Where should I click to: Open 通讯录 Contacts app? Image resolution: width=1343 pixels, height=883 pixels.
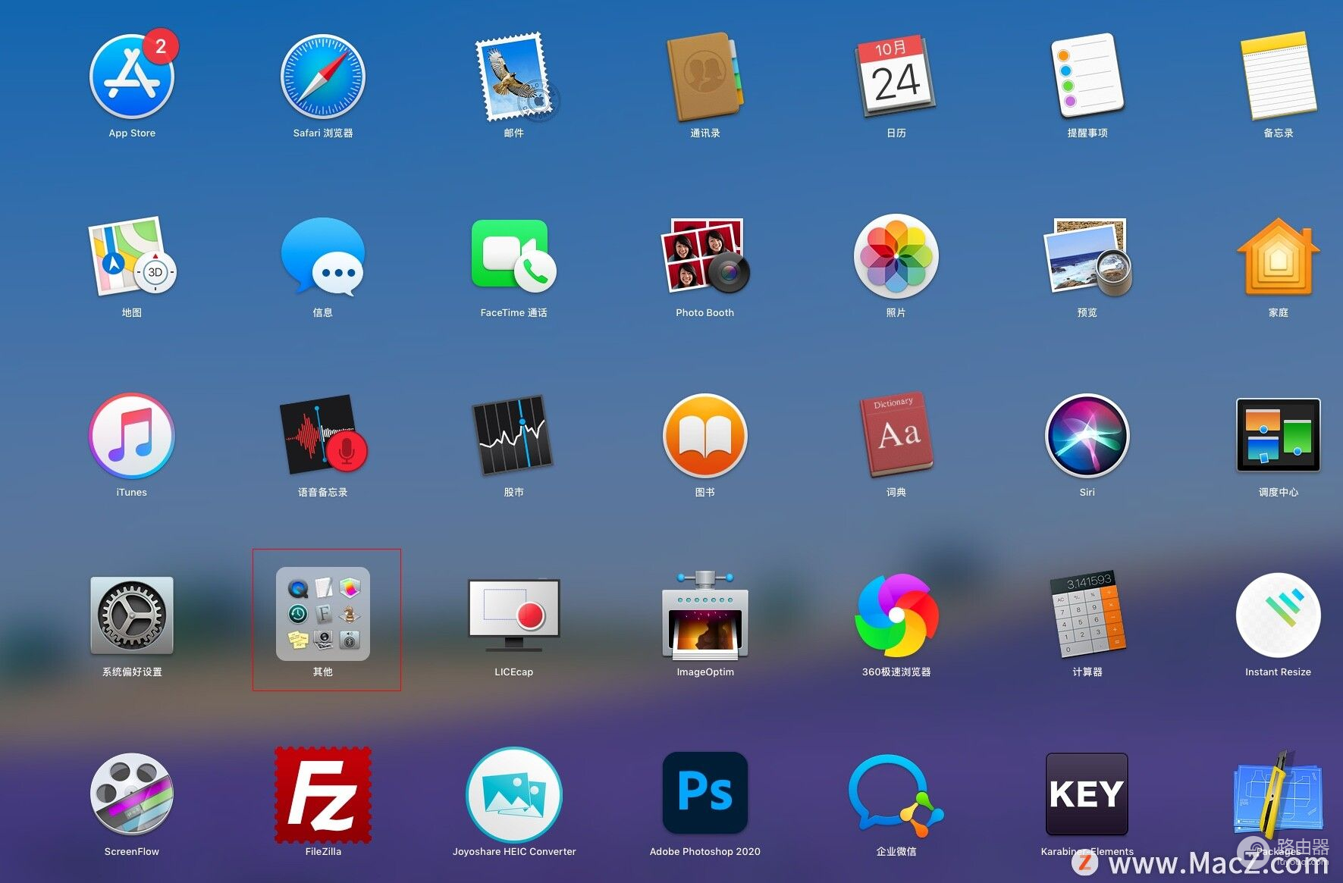pos(705,77)
